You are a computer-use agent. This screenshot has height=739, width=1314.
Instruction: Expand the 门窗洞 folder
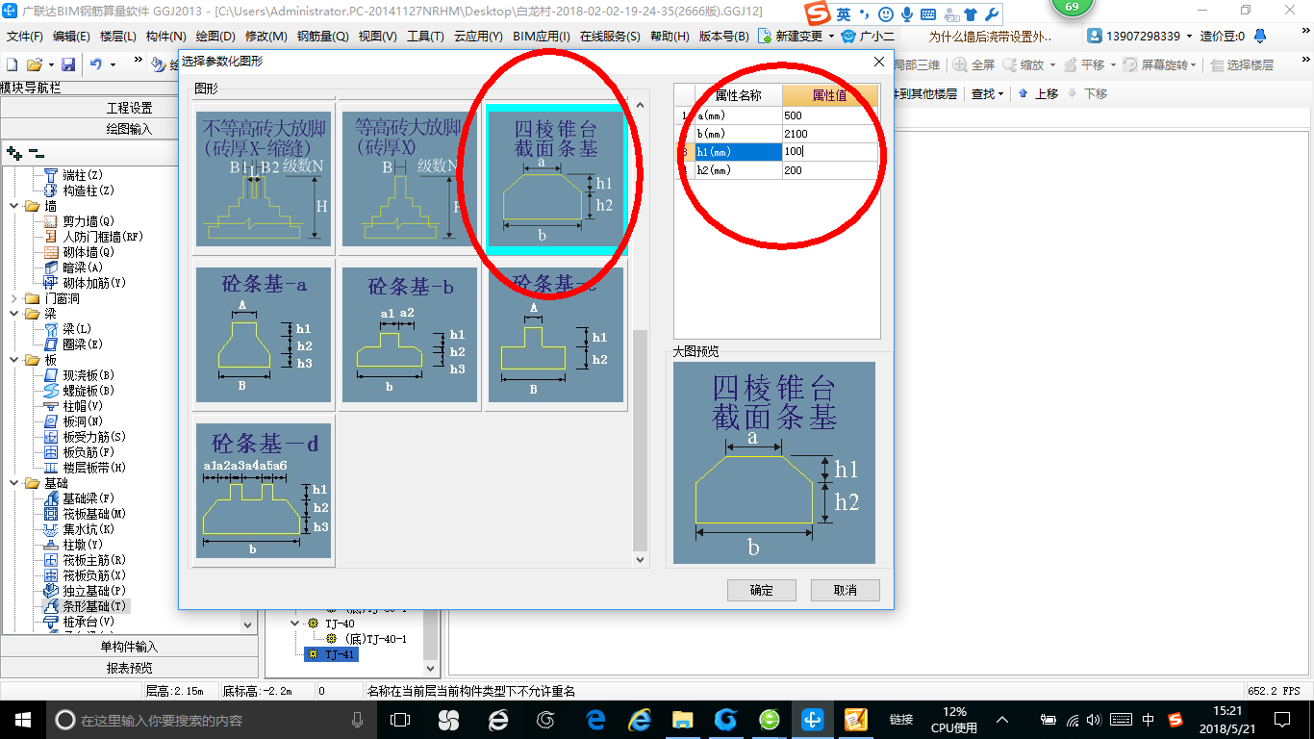click(13, 298)
